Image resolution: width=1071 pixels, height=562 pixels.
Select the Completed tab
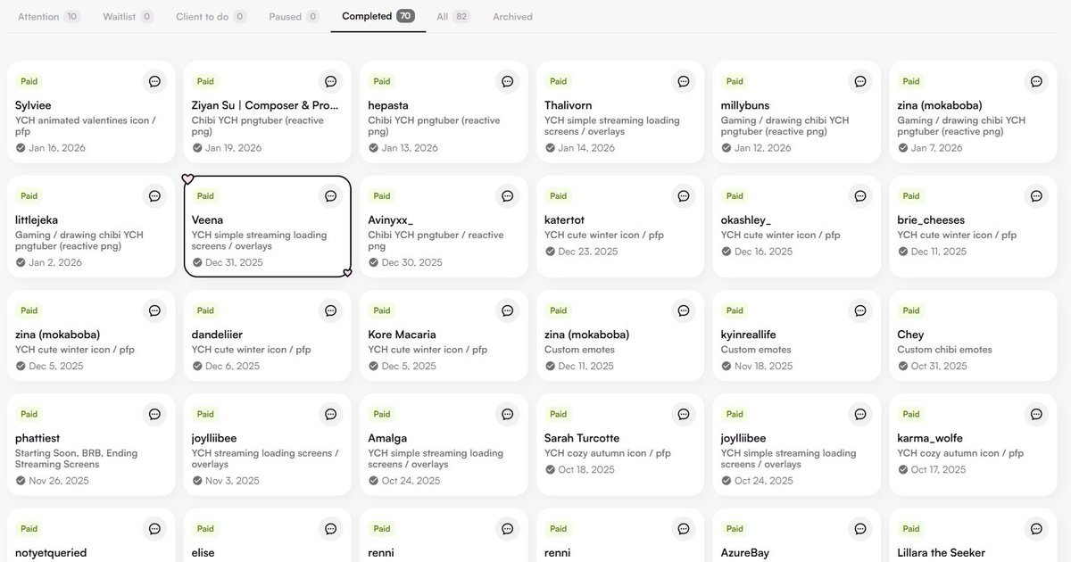pyautogui.click(x=378, y=16)
